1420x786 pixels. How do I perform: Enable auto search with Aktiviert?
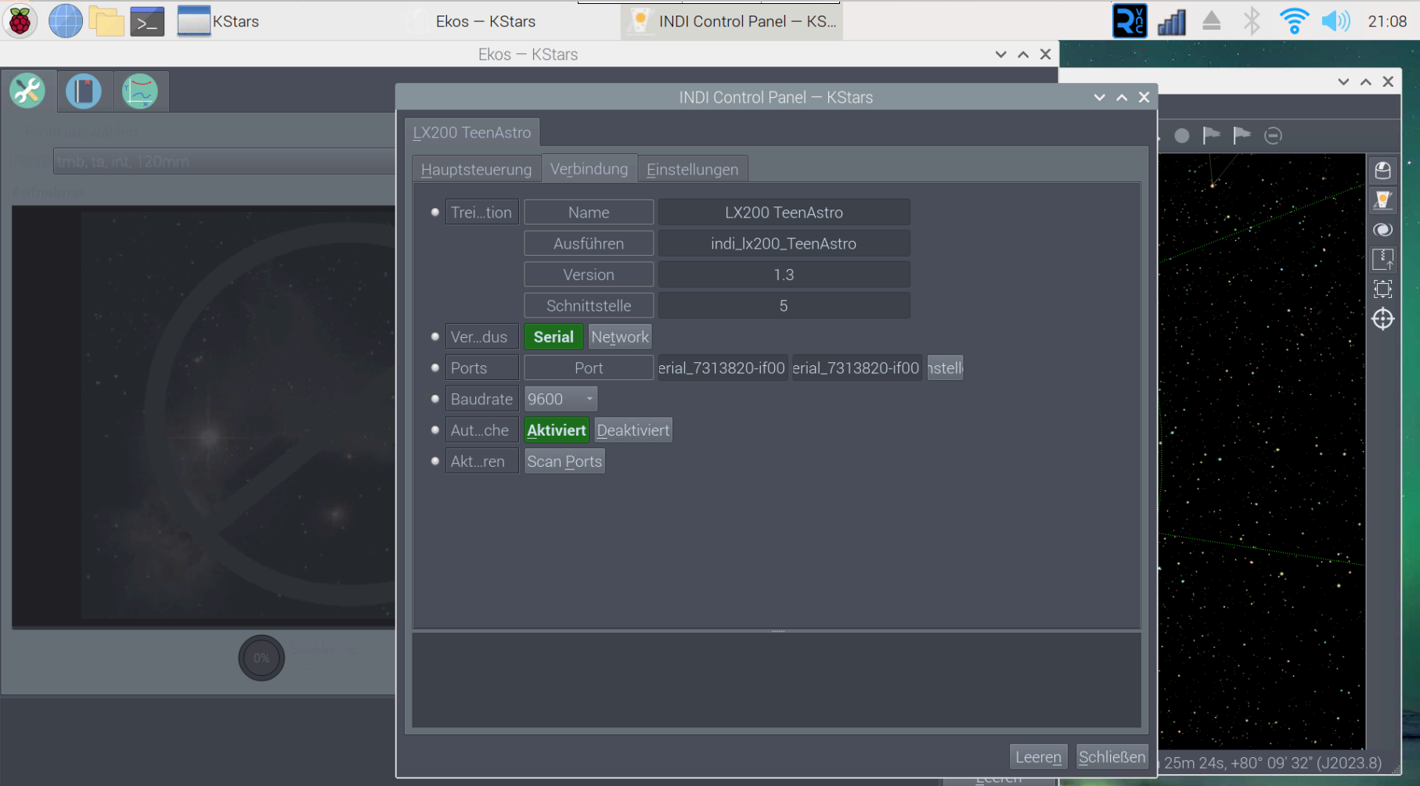pos(557,430)
